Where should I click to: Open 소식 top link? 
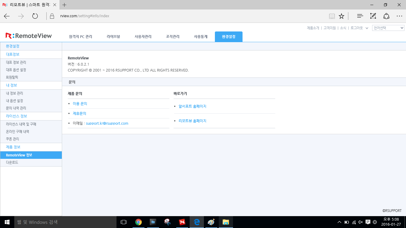[343, 28]
